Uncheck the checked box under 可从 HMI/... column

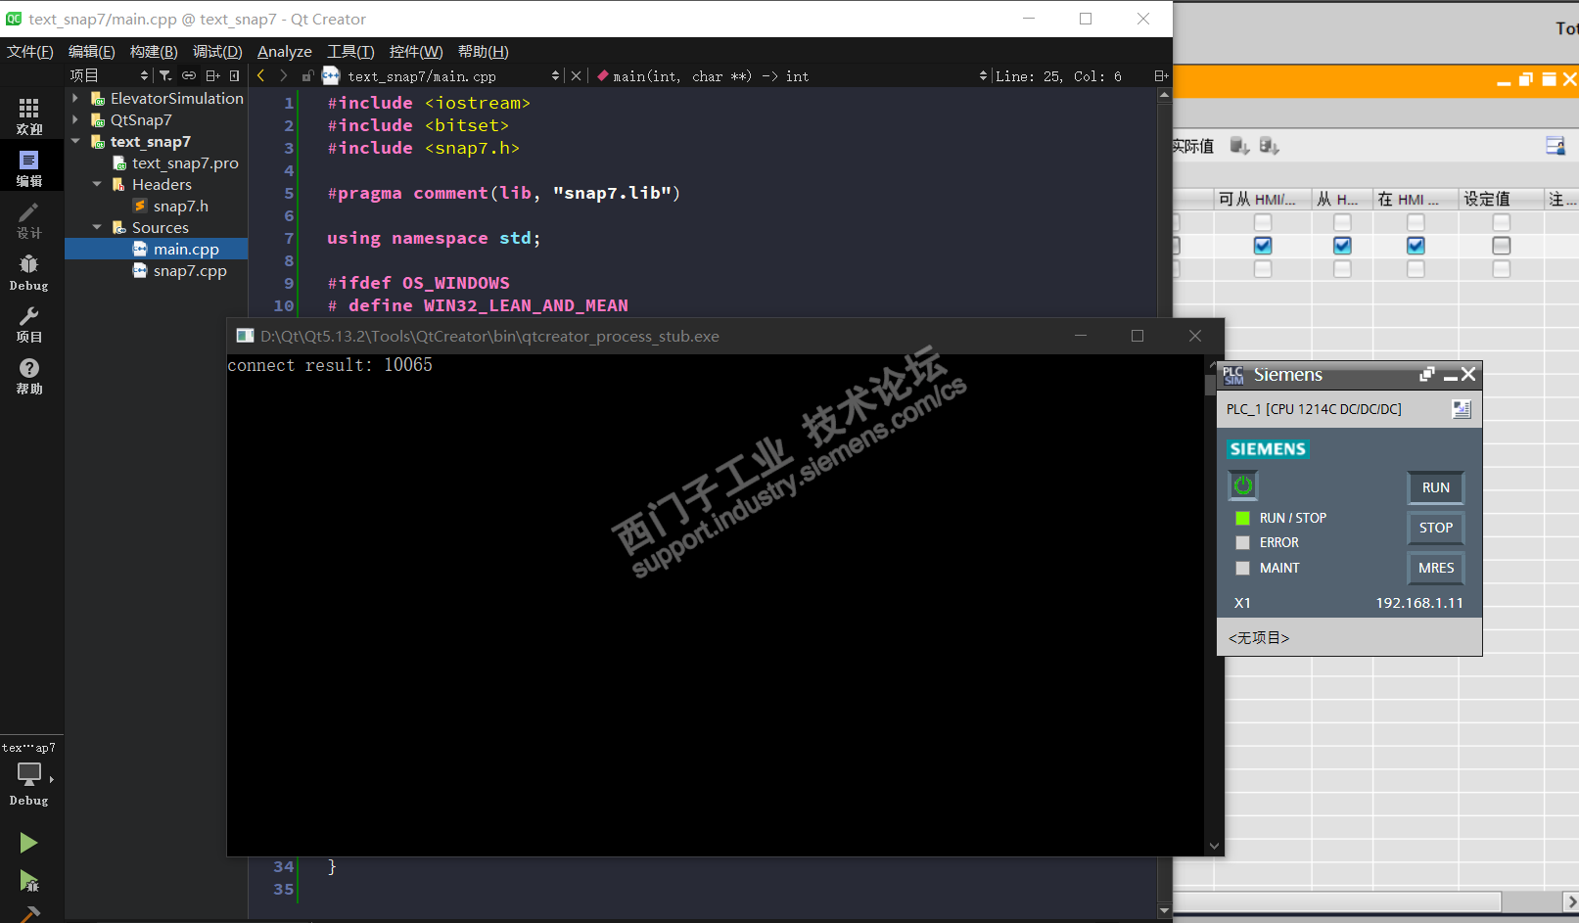tap(1263, 246)
